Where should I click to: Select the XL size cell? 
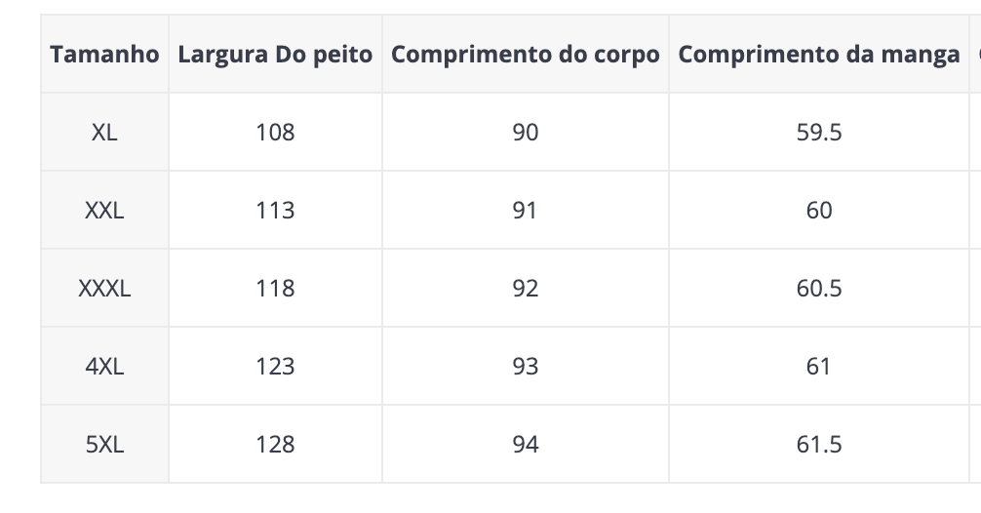tap(104, 132)
